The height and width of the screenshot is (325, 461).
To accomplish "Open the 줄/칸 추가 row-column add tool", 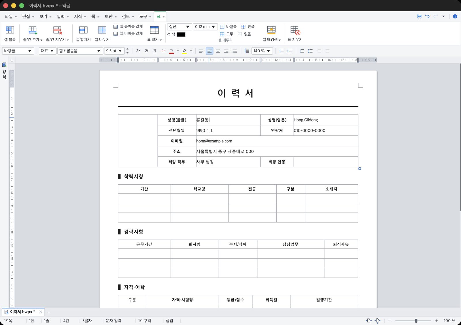I will (33, 34).
